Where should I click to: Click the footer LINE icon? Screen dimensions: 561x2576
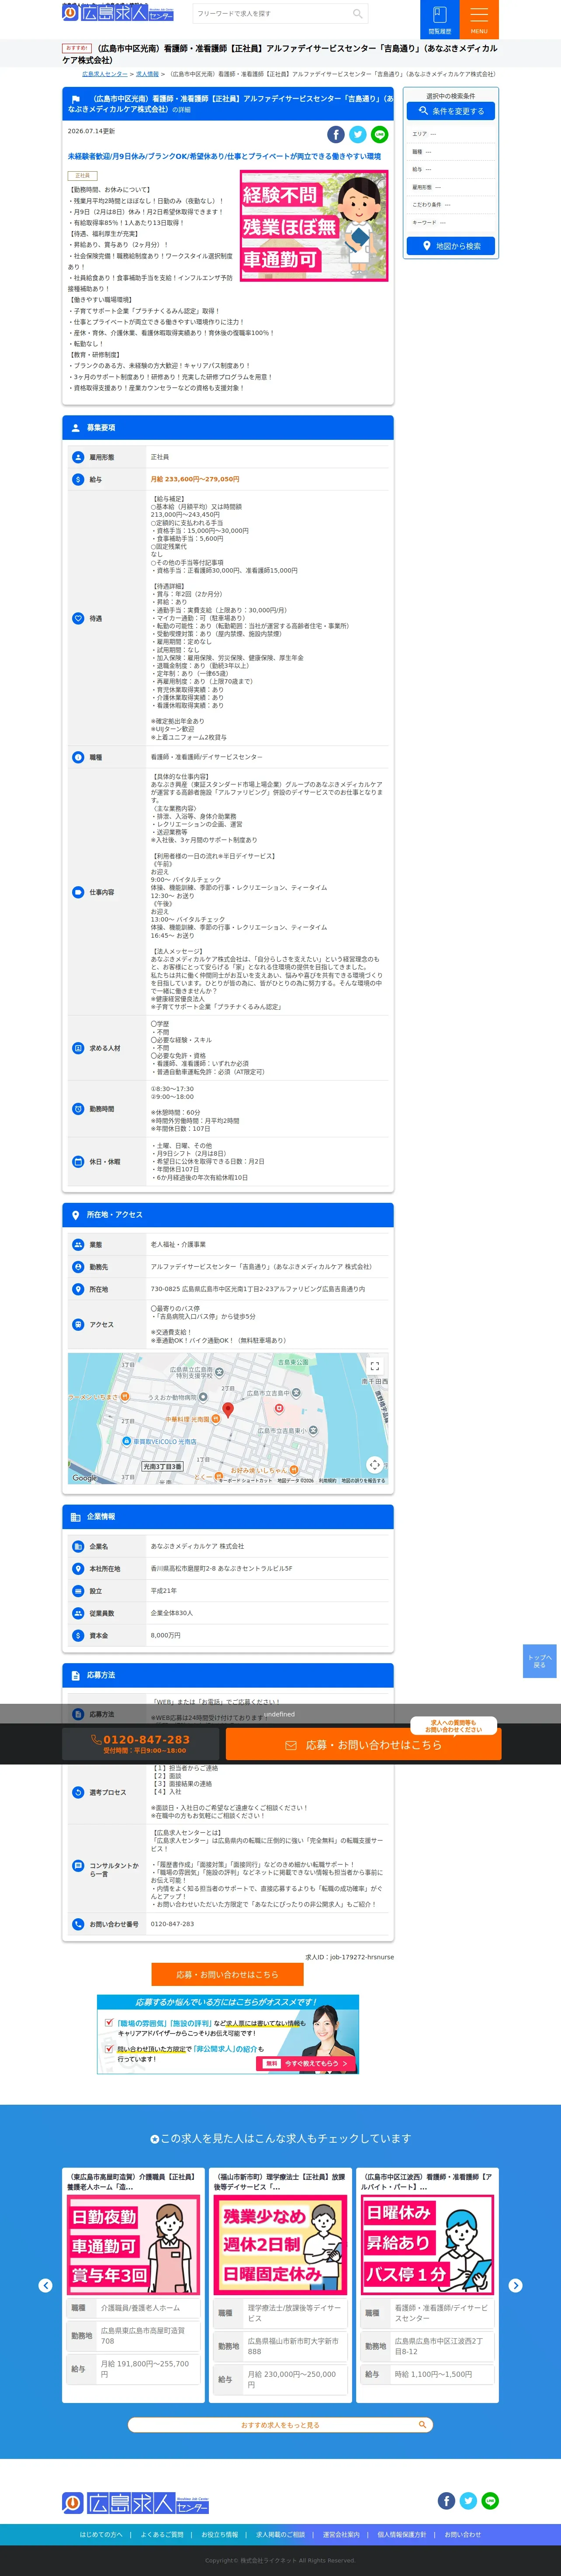click(x=490, y=2500)
